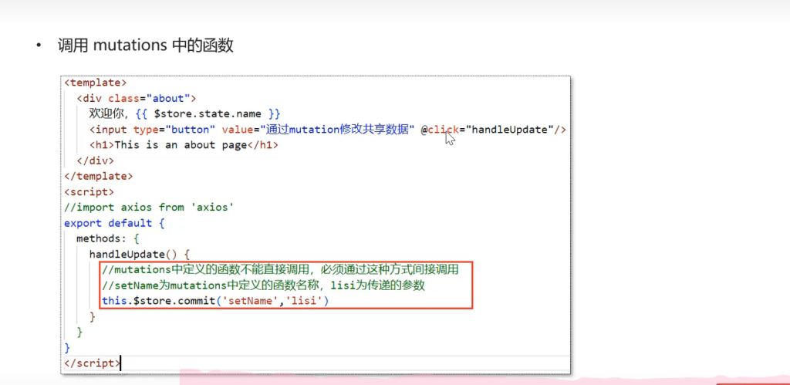Click the 通过mutation修改共享数据 value string
This screenshot has width=790, height=385.
tap(337, 130)
